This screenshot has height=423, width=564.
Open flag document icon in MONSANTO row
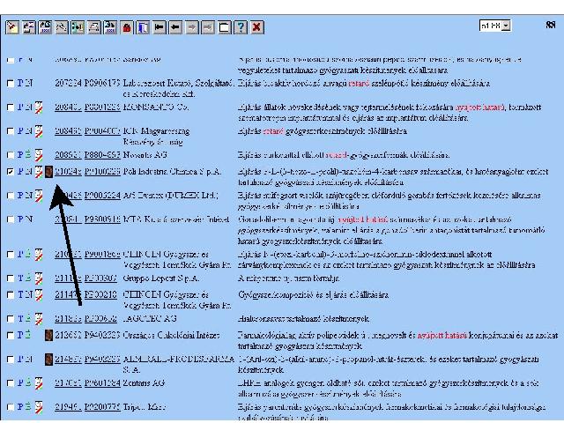point(39,108)
